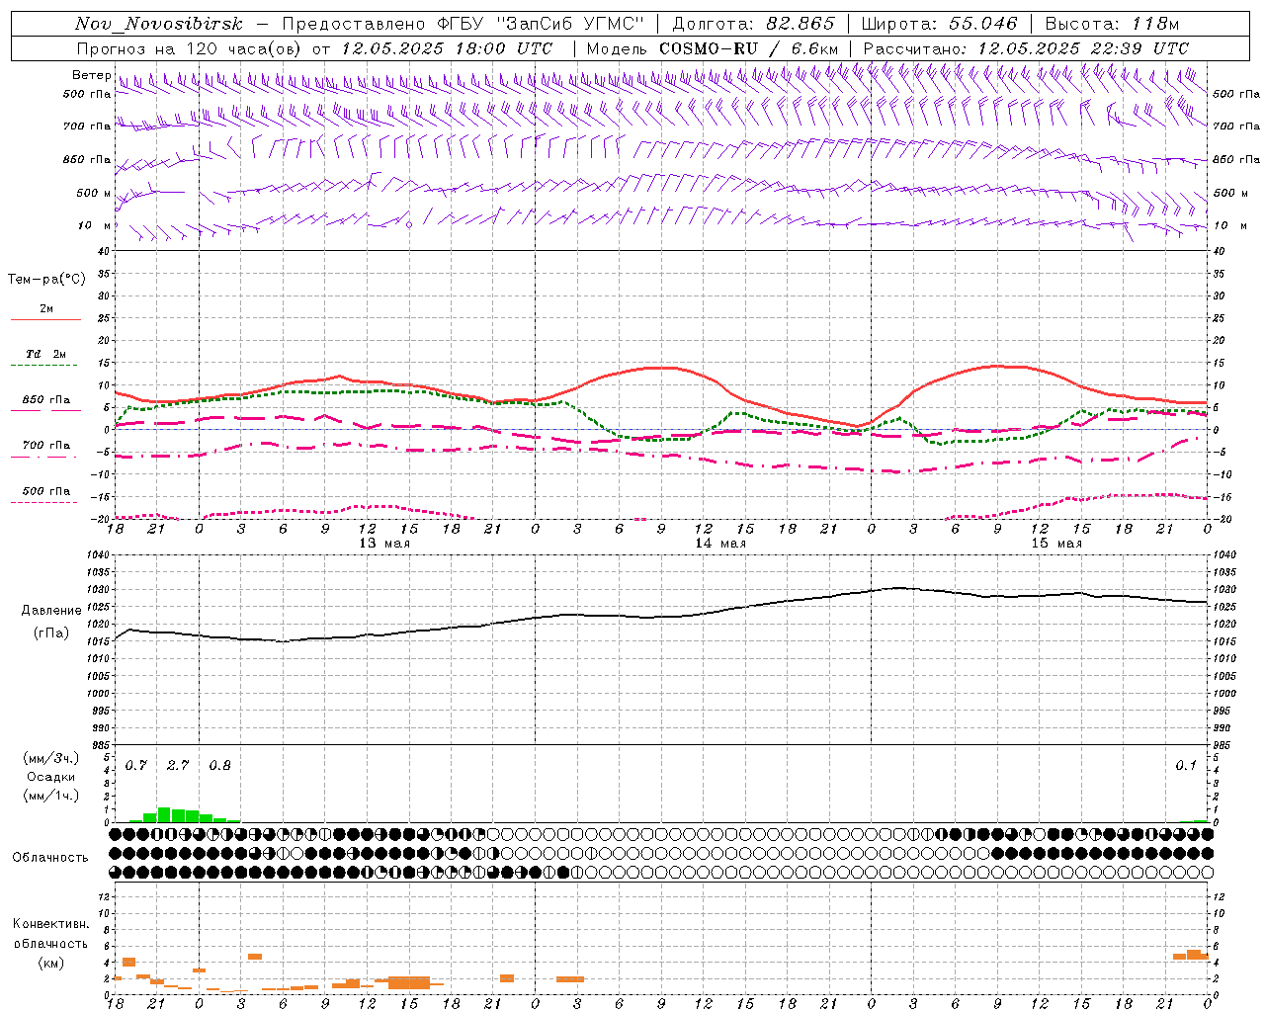The image size is (1265, 1012).
Task: Click the tallest green precipitation bar
Action: 164,814
